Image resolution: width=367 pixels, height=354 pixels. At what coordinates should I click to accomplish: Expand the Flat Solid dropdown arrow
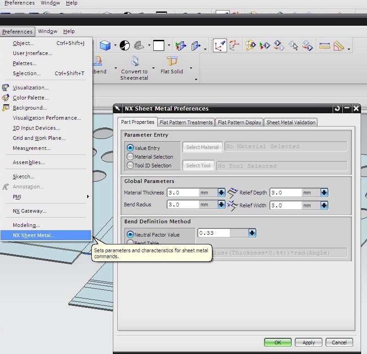[x=191, y=68]
